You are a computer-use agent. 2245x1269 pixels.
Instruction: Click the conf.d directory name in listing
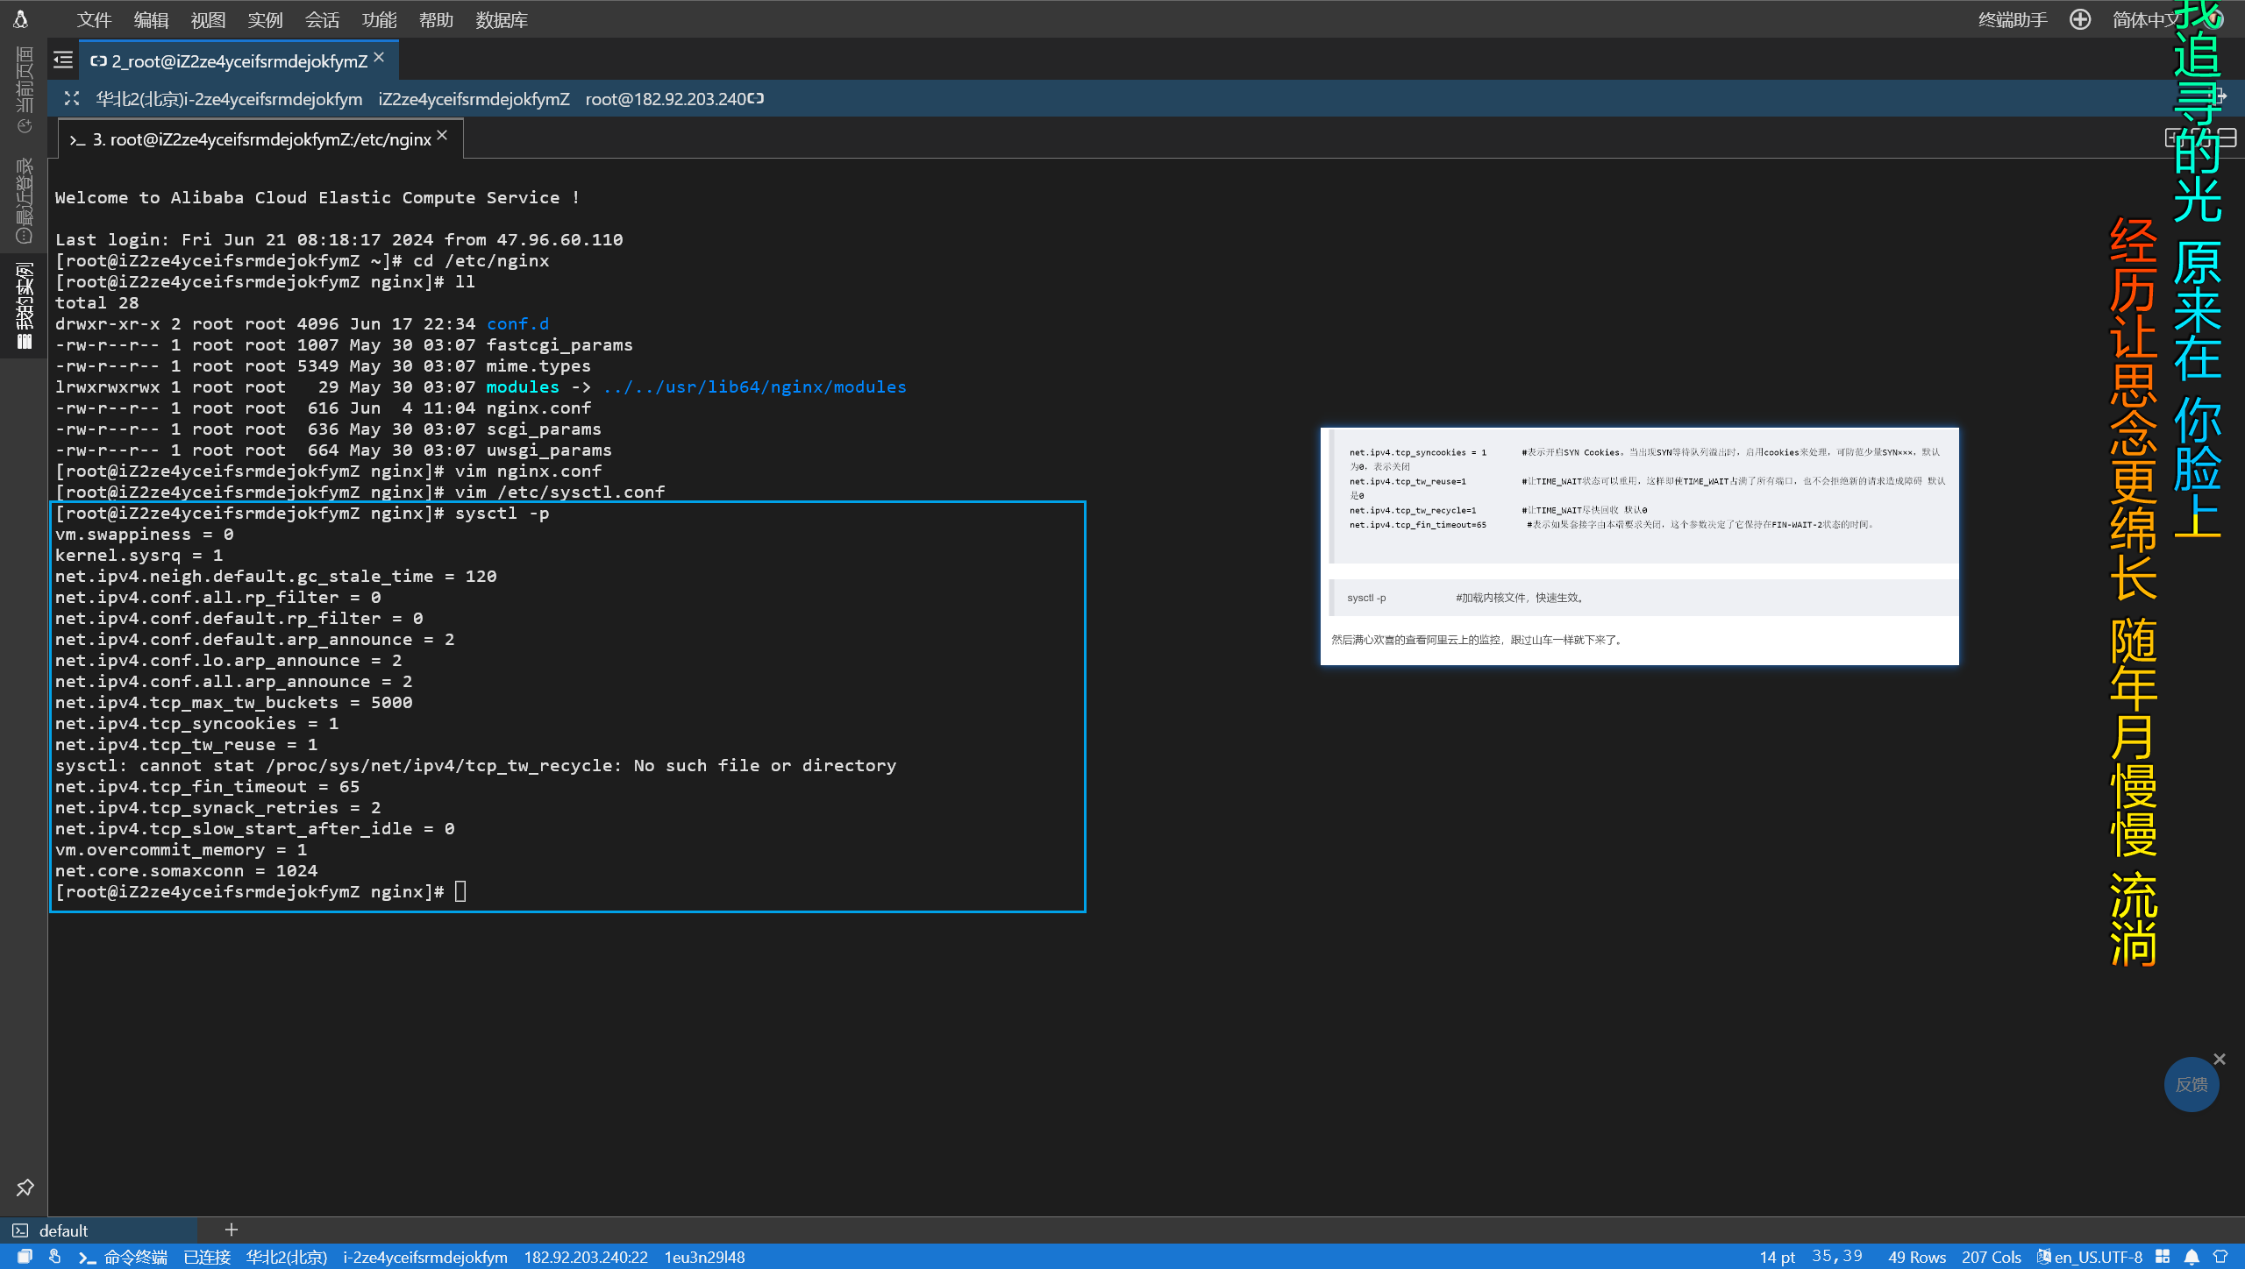coord(517,323)
